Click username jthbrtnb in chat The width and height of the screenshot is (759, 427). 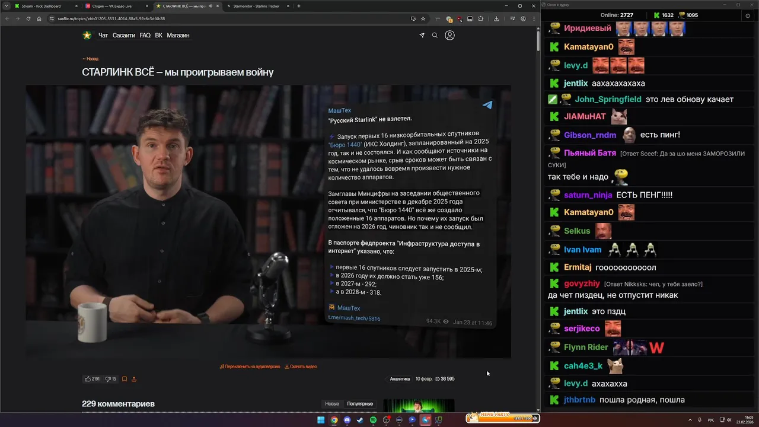[579, 400]
